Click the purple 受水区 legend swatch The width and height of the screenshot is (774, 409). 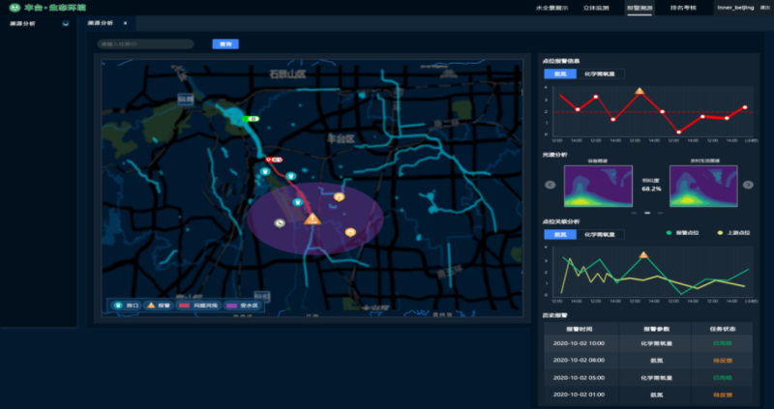pos(231,305)
